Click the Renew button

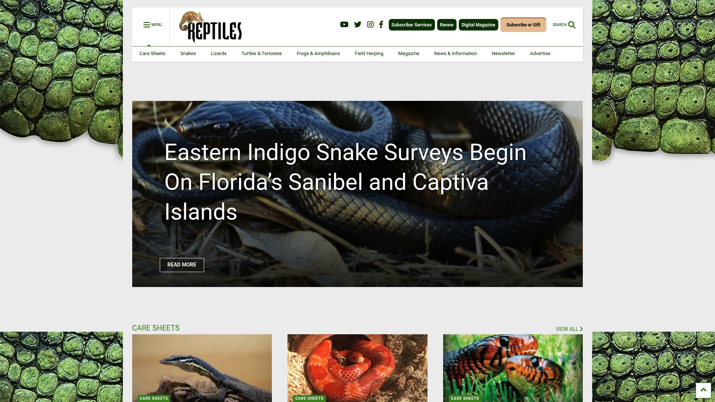(447, 25)
